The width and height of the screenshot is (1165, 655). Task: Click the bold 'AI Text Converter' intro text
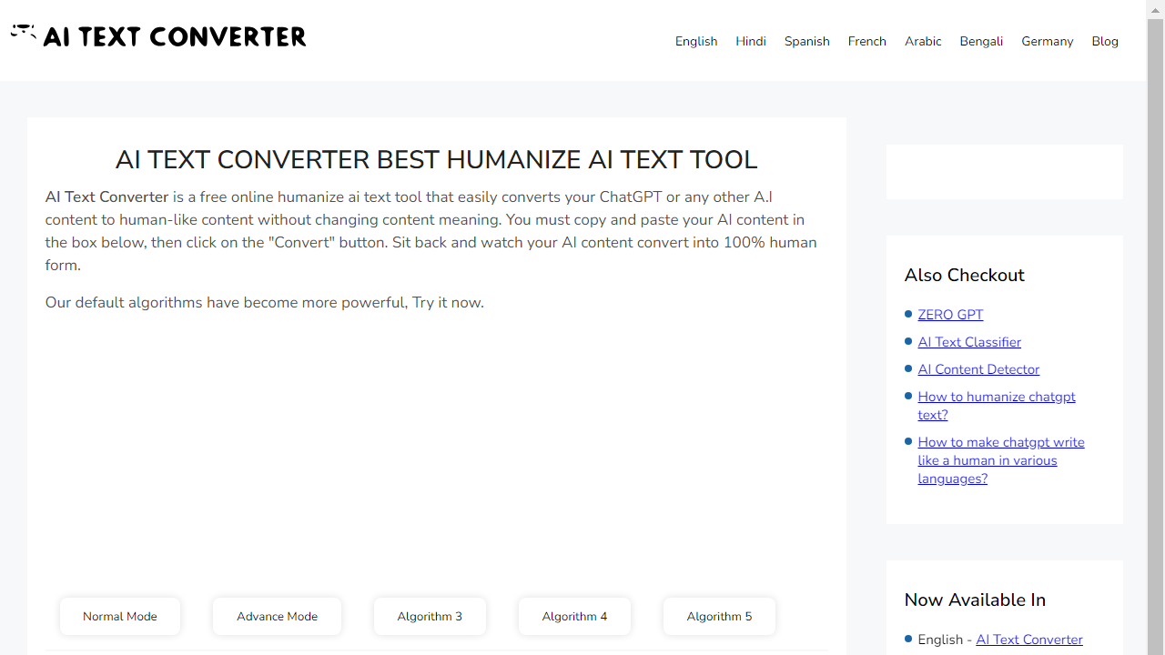(107, 196)
